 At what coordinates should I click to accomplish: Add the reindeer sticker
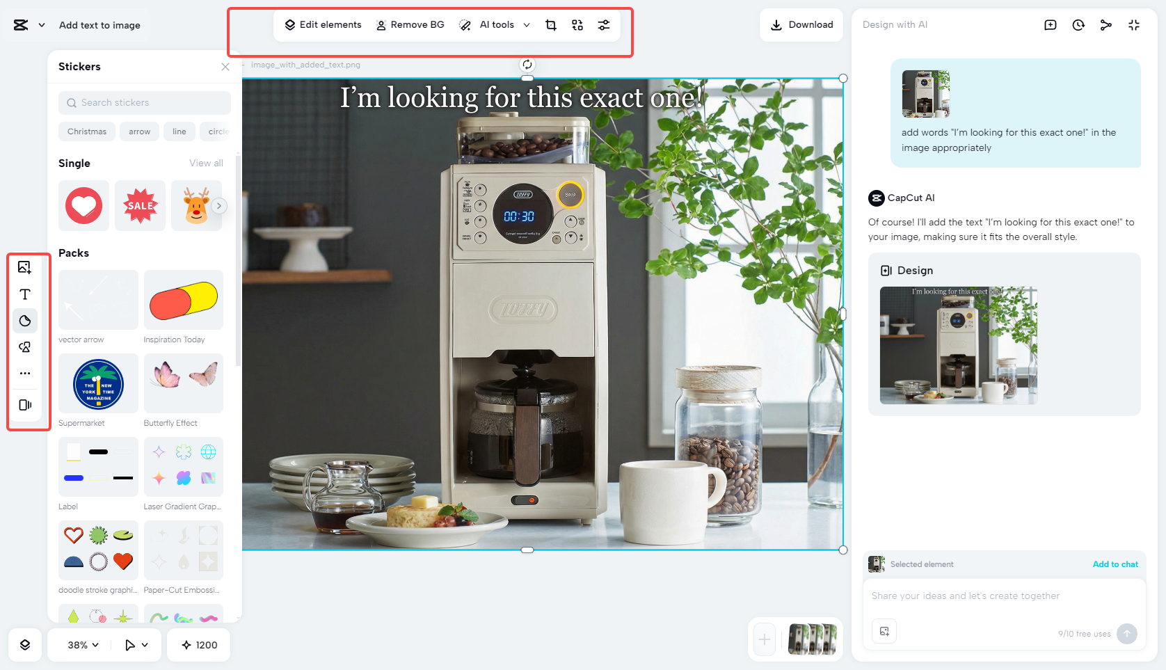(196, 206)
